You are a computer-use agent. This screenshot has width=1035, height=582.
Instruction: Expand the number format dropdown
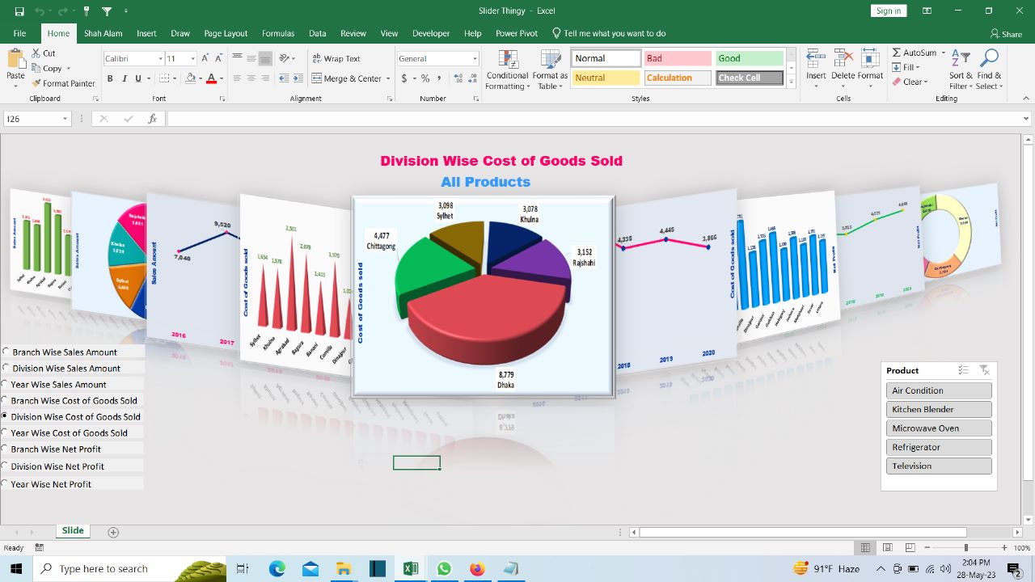(x=475, y=59)
